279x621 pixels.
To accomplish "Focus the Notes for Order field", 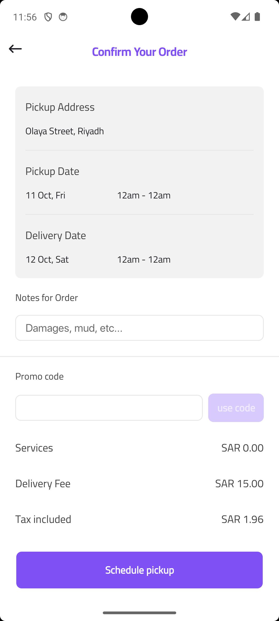I will pos(139,328).
